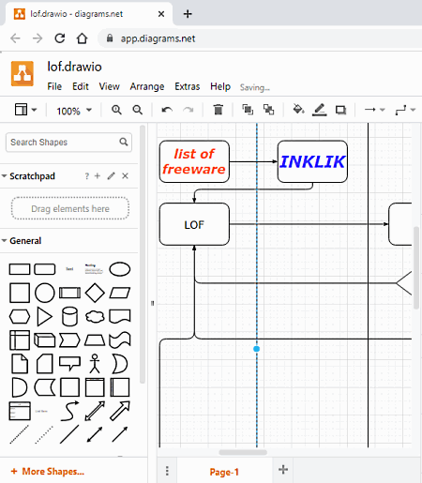Click the canvas horizontal scrollbar
This screenshot has width=422, height=483.
243,452
